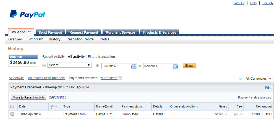
Task: Check the select-all transactions checkbox
Action: [x=12, y=107]
